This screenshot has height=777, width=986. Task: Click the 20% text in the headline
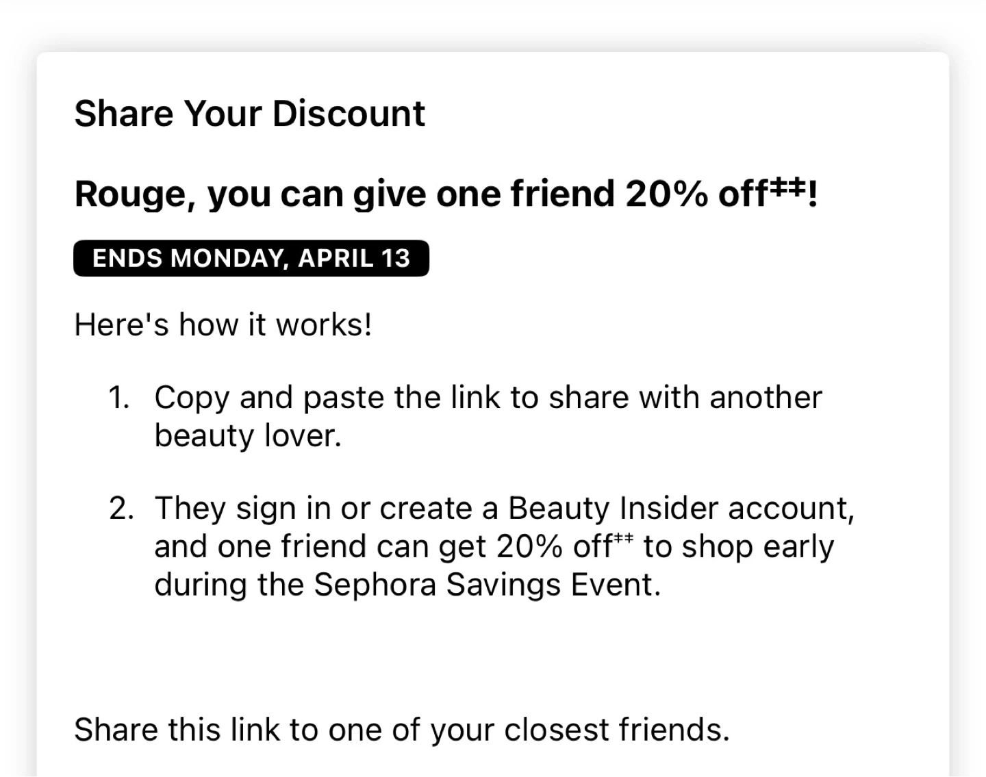point(666,194)
